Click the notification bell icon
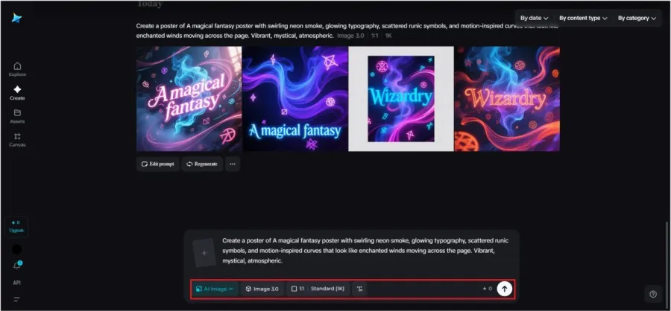The width and height of the screenshot is (671, 311). (x=17, y=265)
